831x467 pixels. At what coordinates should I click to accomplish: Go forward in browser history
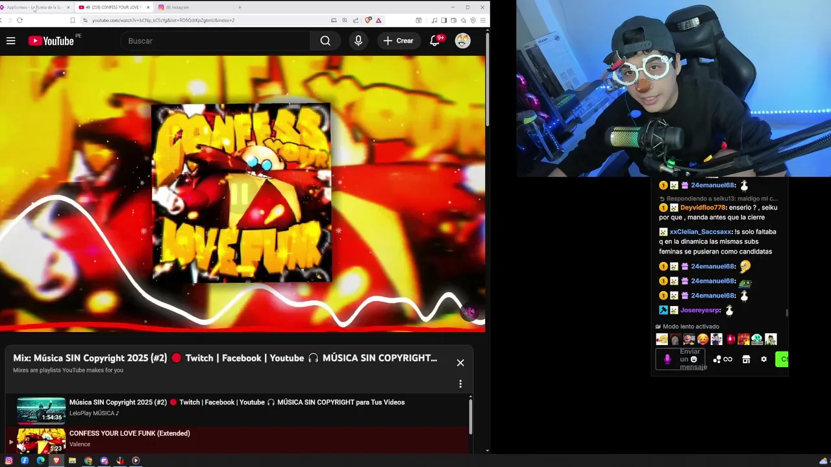pos(9,20)
